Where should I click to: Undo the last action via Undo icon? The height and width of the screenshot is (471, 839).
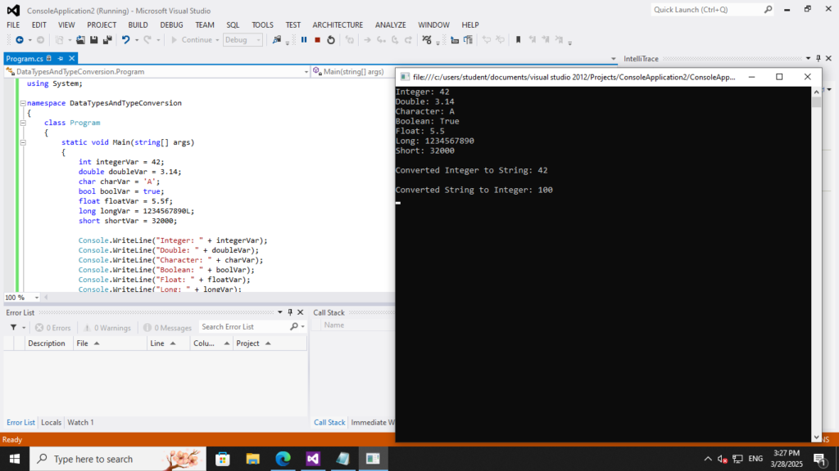(125, 40)
